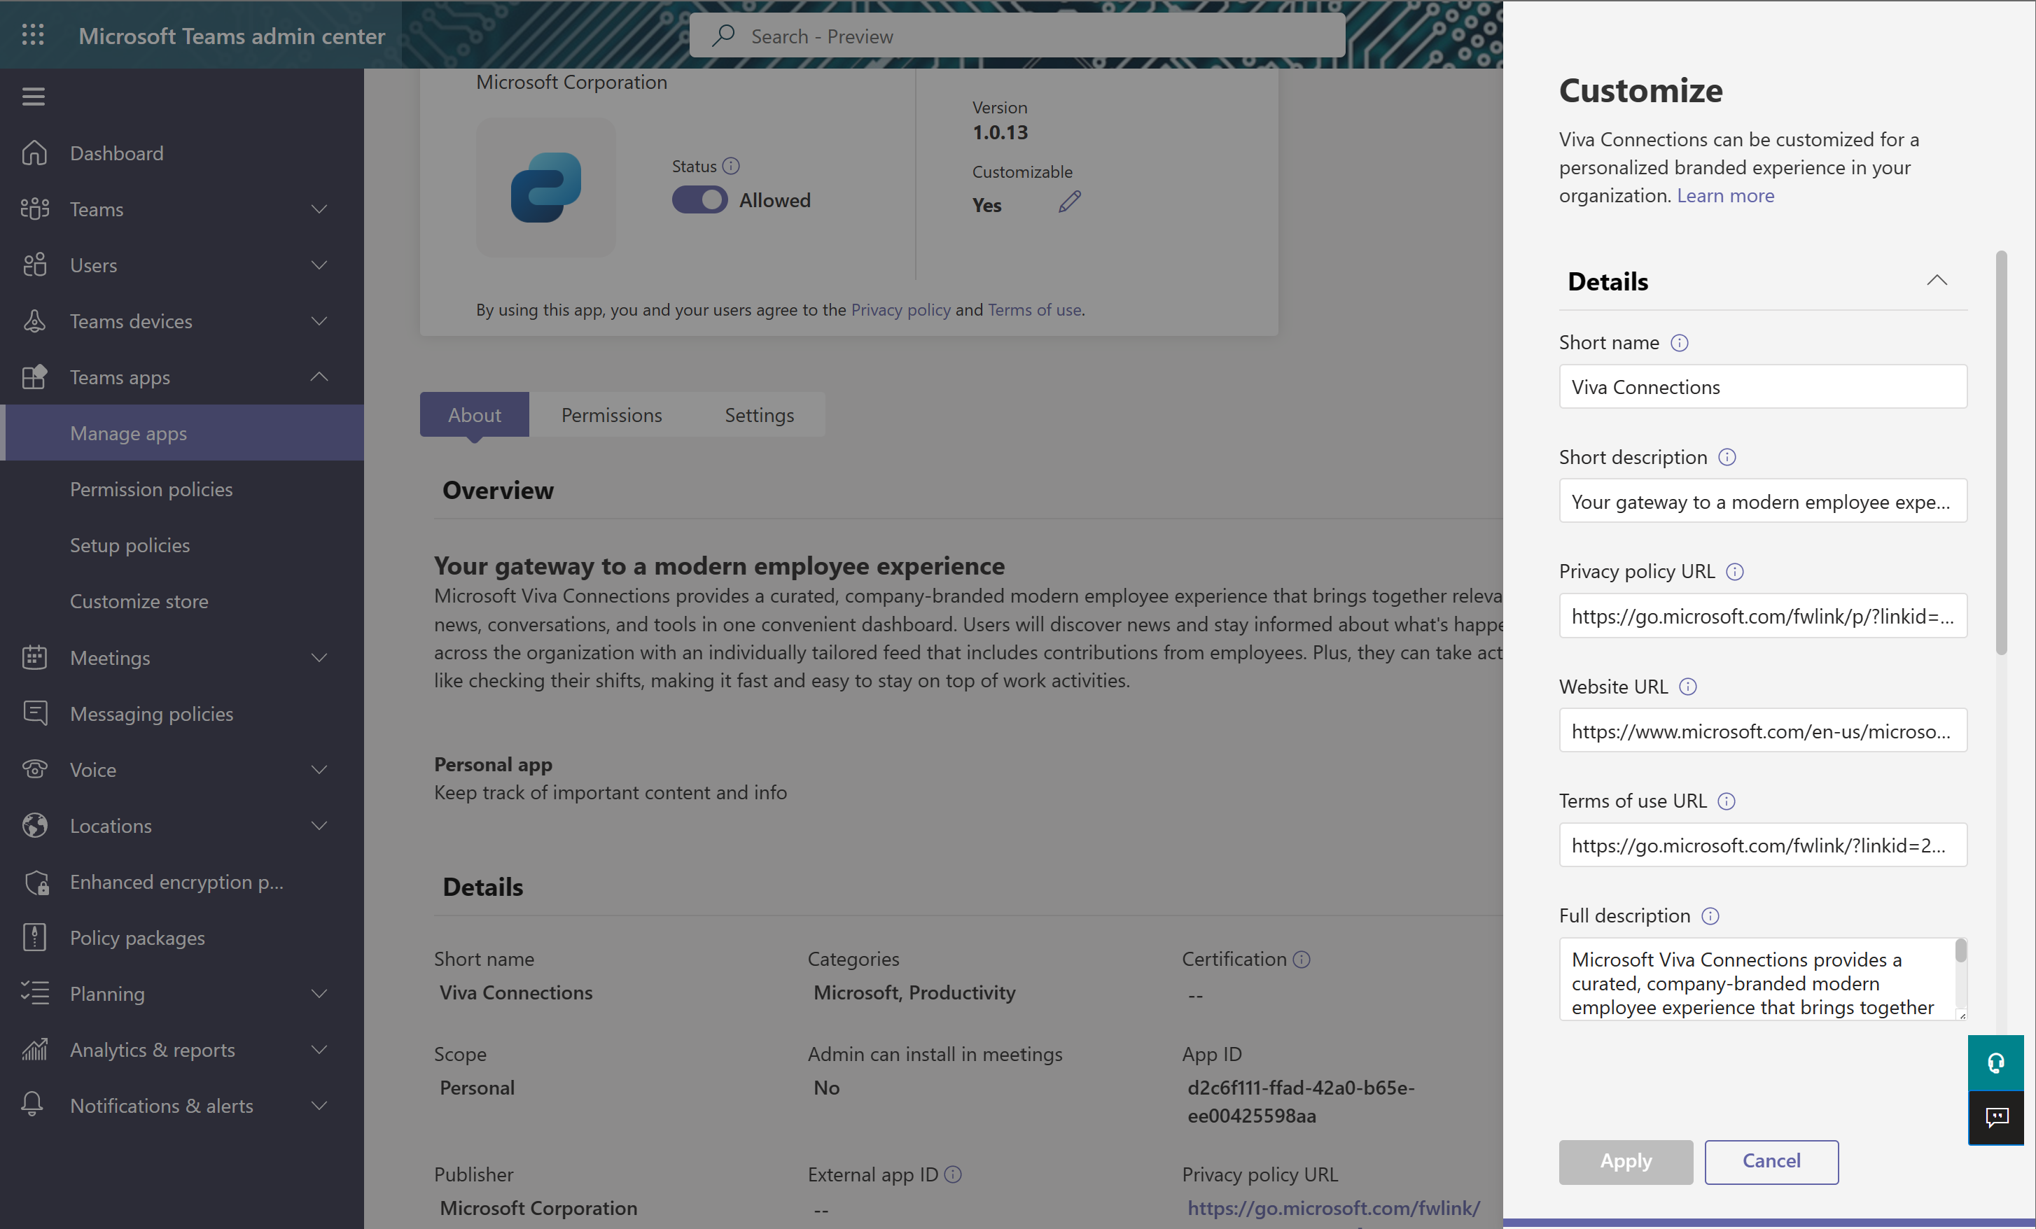Click the help headset icon
The width and height of the screenshot is (2036, 1229).
(1996, 1062)
